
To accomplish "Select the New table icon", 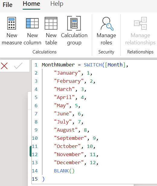I will point(51,23).
